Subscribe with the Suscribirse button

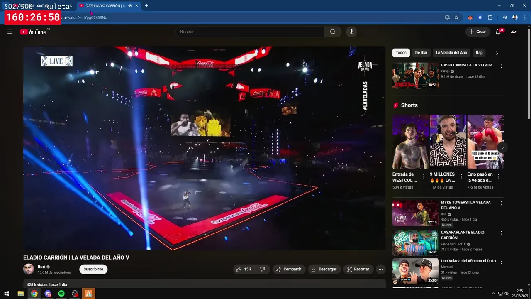pyautogui.click(x=93, y=269)
